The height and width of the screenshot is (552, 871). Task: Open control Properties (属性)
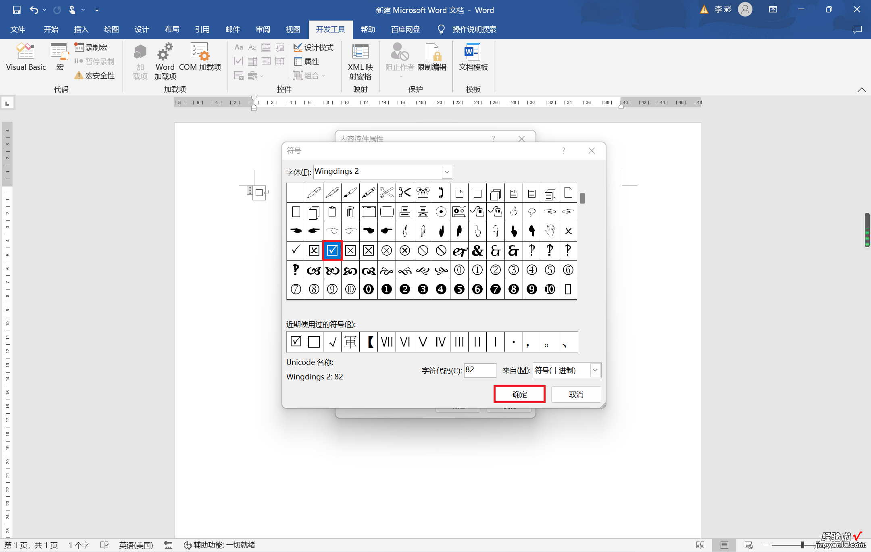tap(307, 61)
